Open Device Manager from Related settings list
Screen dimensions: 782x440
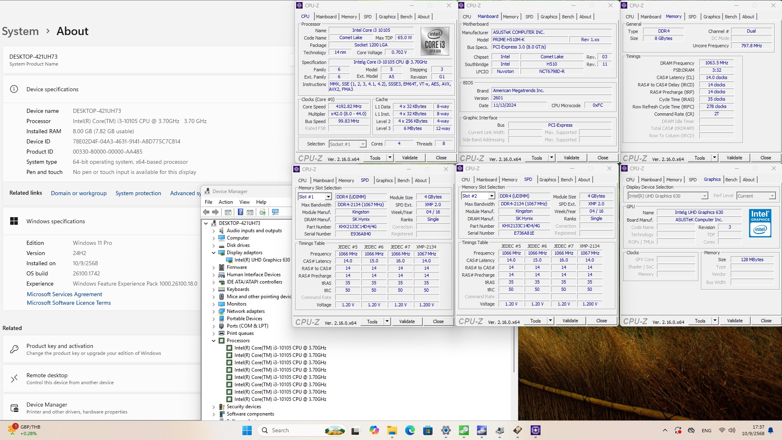pyautogui.click(x=102, y=408)
